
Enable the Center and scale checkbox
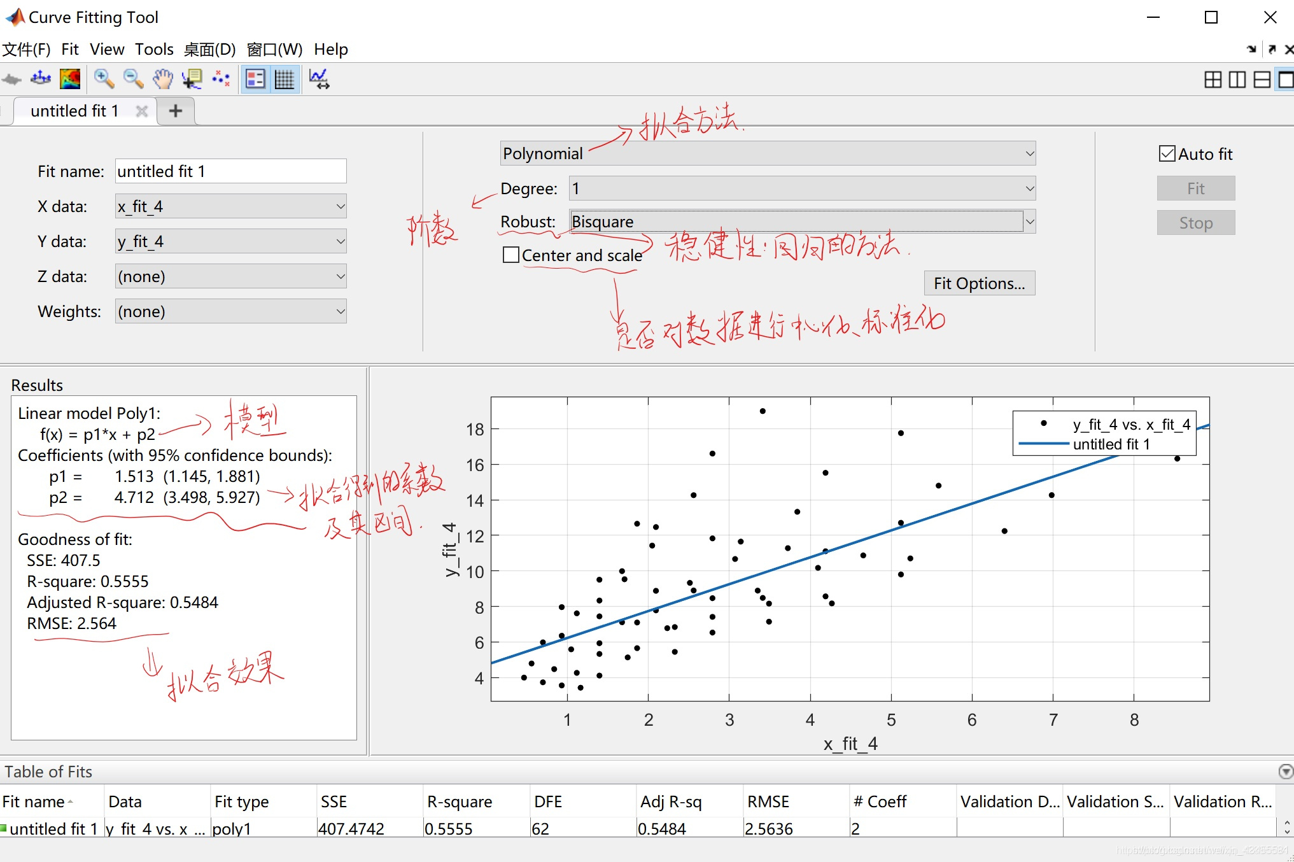[x=511, y=255]
